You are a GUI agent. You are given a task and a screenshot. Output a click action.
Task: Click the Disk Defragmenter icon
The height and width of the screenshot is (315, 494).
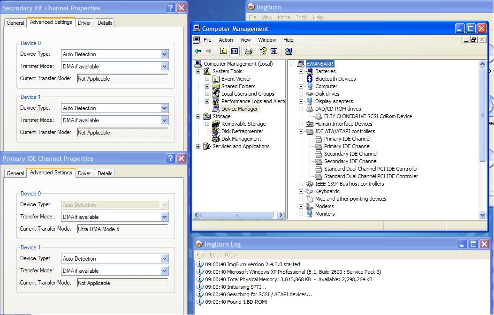[216, 131]
